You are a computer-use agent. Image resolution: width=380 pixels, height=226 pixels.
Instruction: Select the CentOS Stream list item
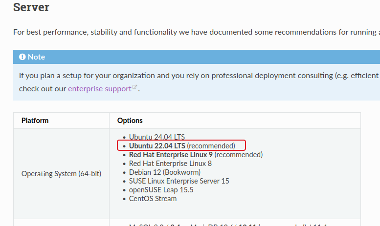(x=153, y=199)
